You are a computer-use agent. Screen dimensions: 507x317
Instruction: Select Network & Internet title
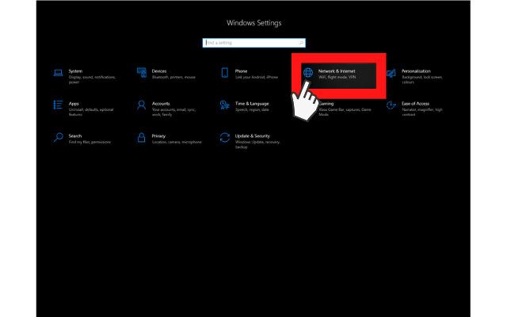[x=337, y=71]
